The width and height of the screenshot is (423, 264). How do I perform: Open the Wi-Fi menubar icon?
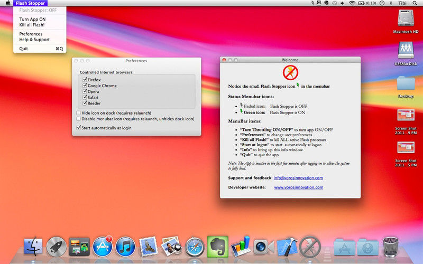352,3
